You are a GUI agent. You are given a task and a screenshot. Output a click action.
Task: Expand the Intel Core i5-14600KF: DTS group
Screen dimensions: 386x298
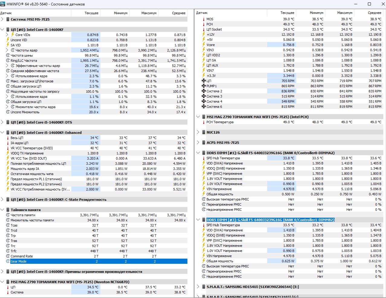tap(2, 122)
